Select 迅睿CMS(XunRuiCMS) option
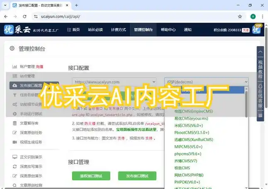 point(194,140)
